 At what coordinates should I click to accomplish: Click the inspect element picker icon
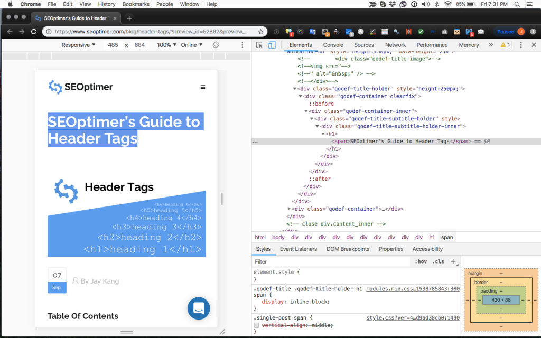(259, 45)
